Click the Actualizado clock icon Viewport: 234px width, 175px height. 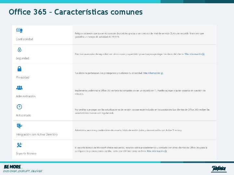19,107
